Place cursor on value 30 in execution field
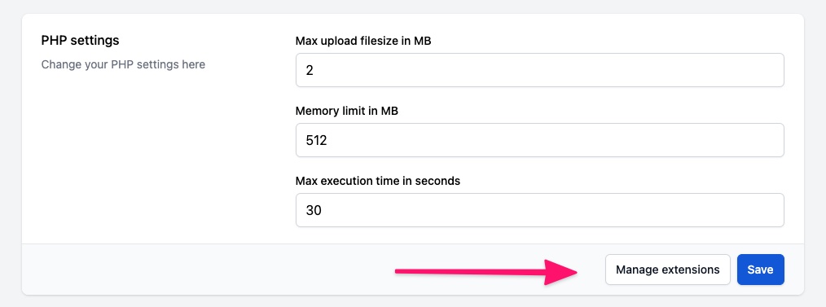Image resolution: width=826 pixels, height=307 pixels. point(314,210)
